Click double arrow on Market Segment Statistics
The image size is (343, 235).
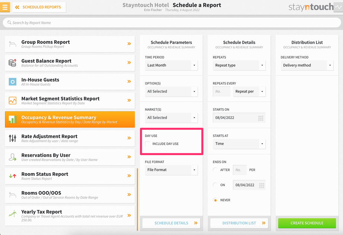(129, 100)
